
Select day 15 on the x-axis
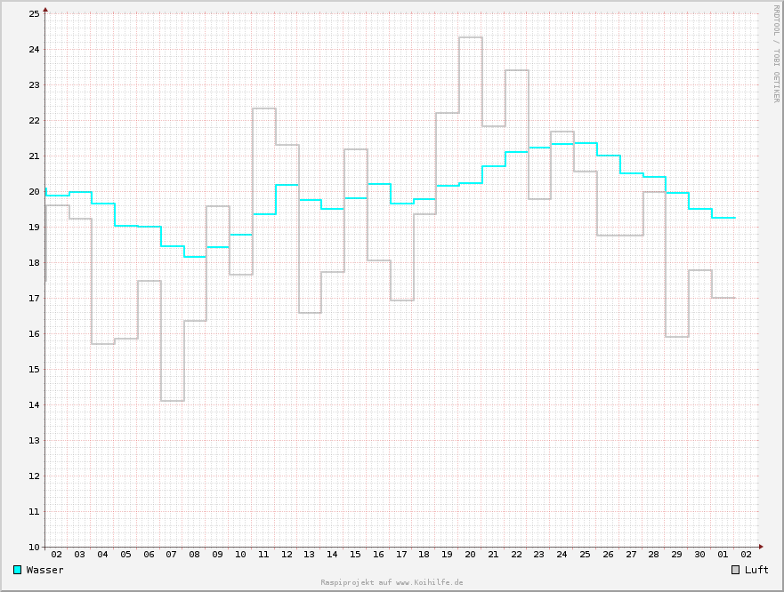[x=355, y=555]
